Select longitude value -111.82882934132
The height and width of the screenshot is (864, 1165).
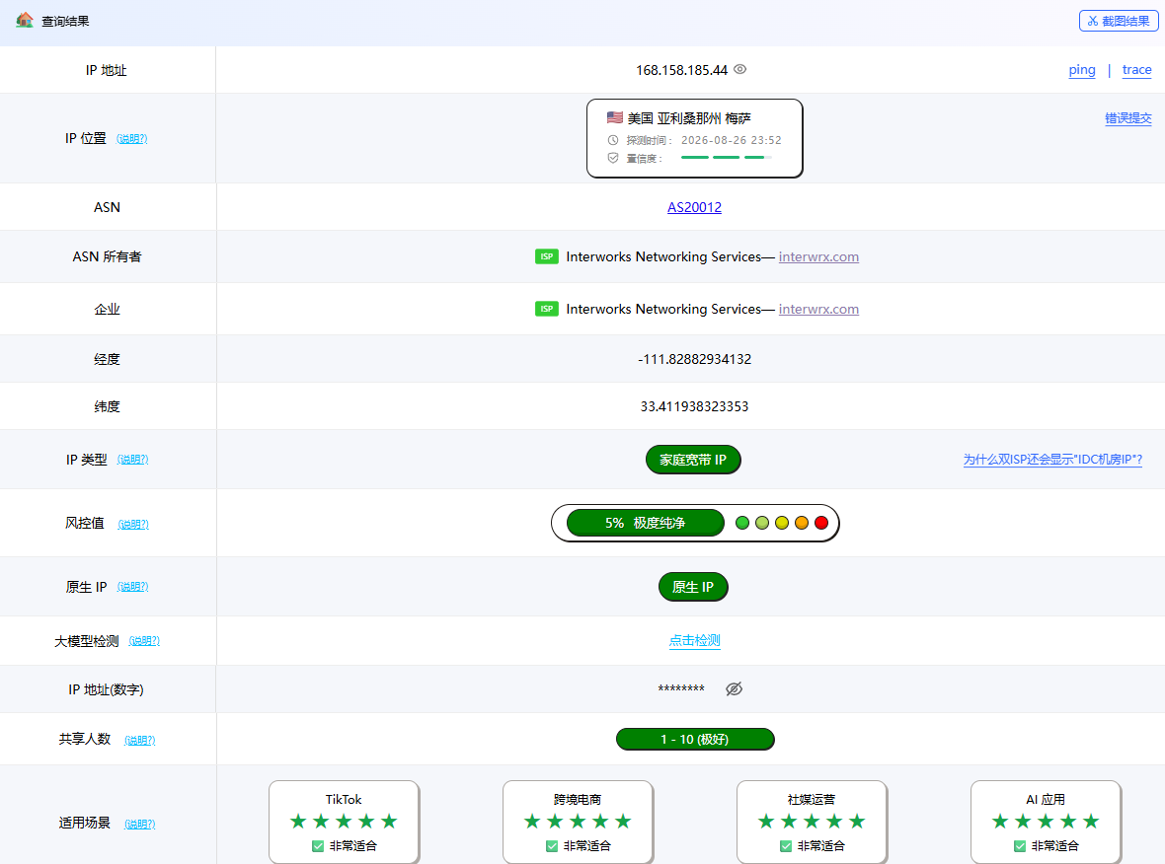pos(695,359)
